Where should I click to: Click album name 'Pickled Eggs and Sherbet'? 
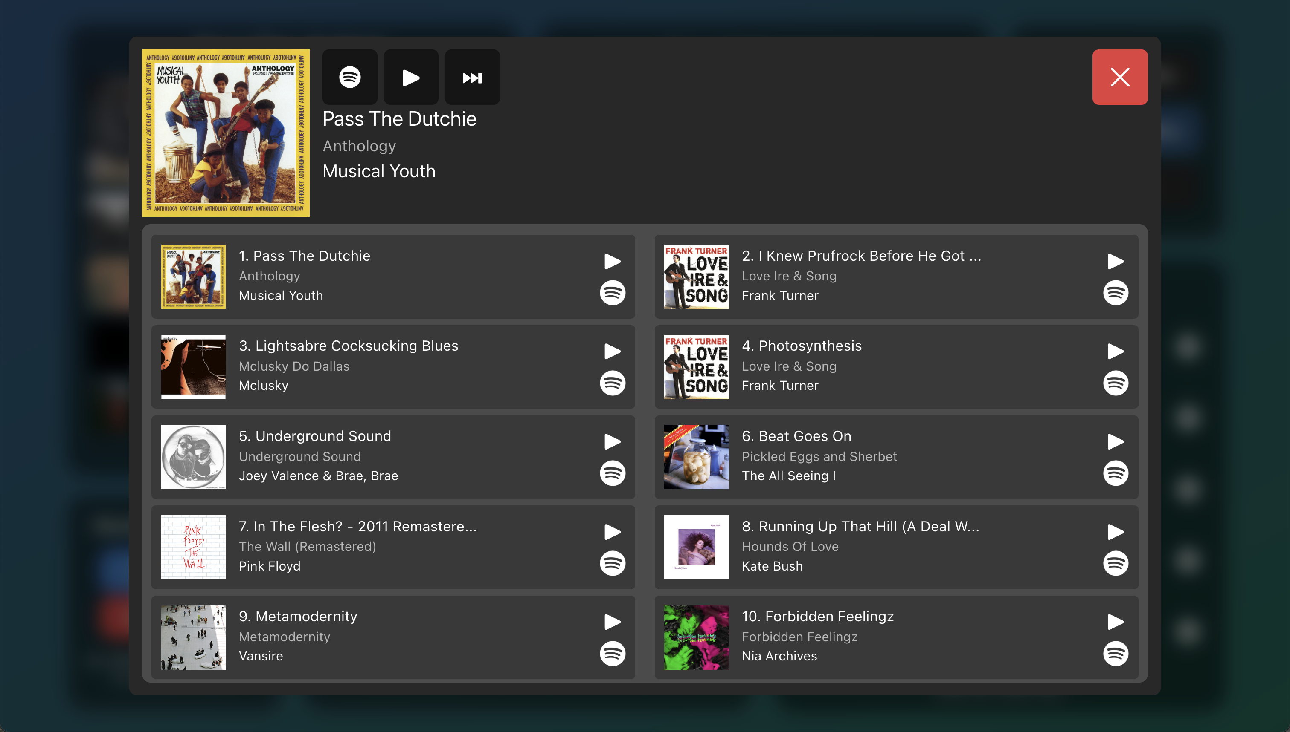819,456
